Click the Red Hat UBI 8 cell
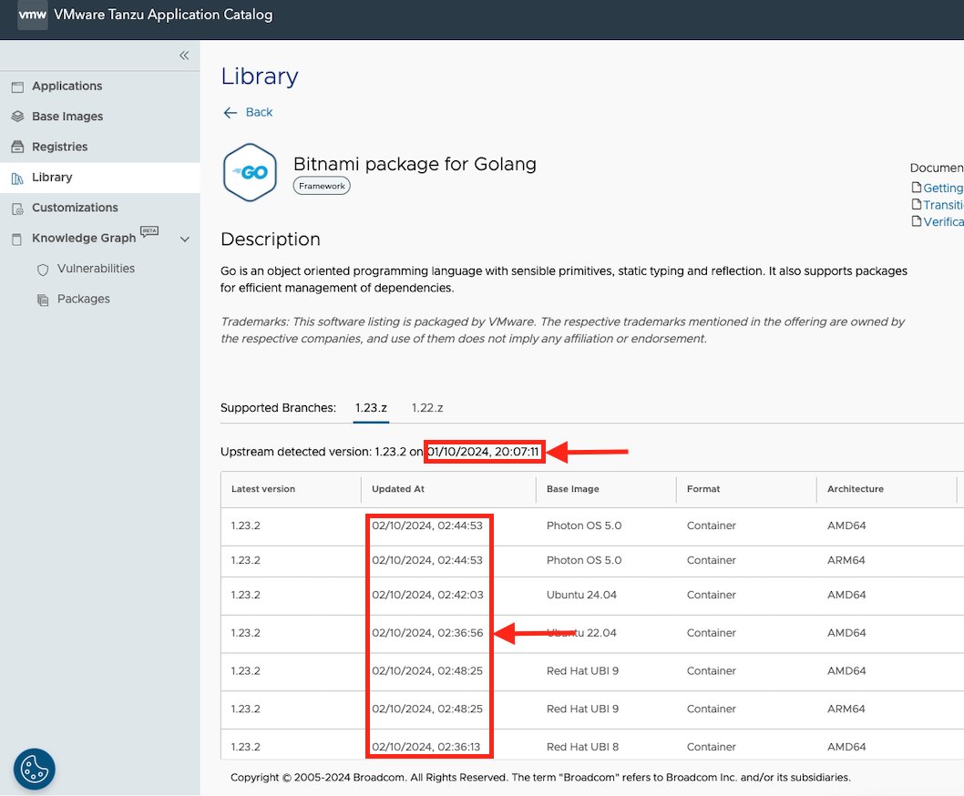 (x=582, y=747)
